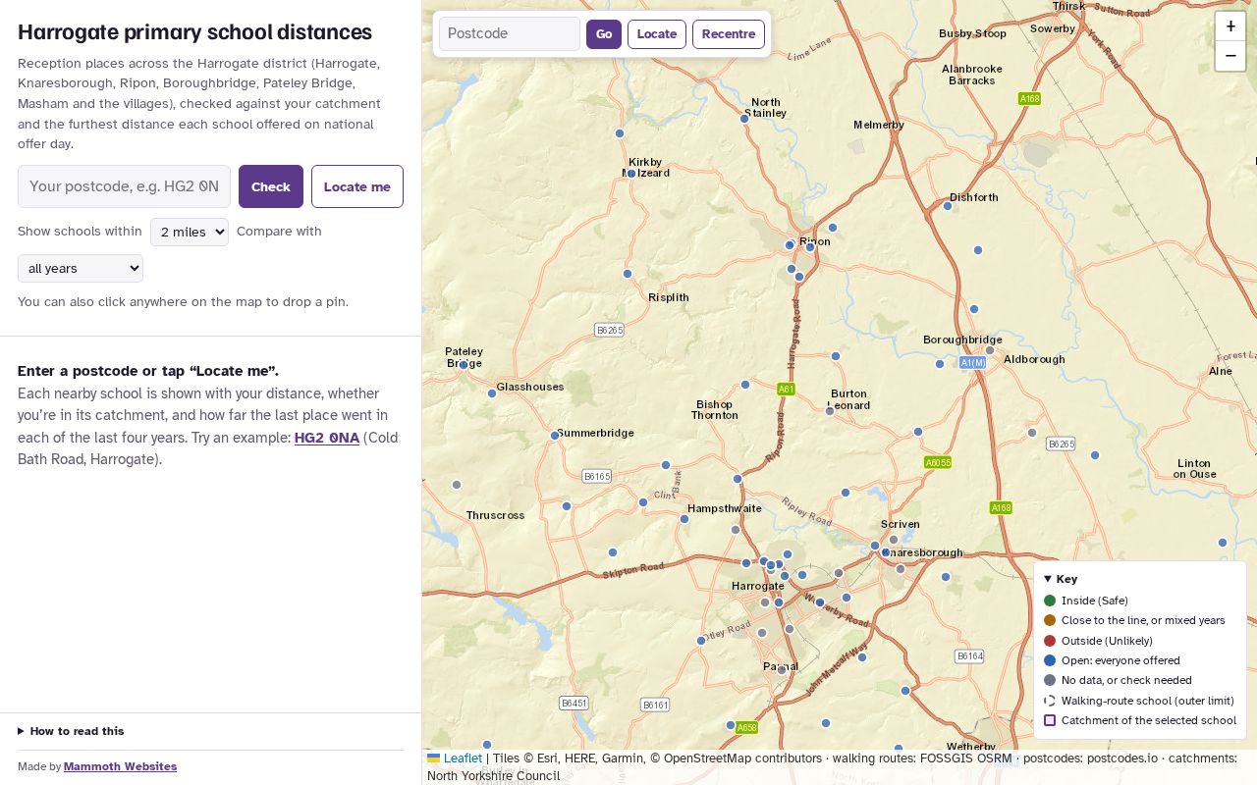
Task: Open the grey marker above Thruscross
Action: click(457, 485)
